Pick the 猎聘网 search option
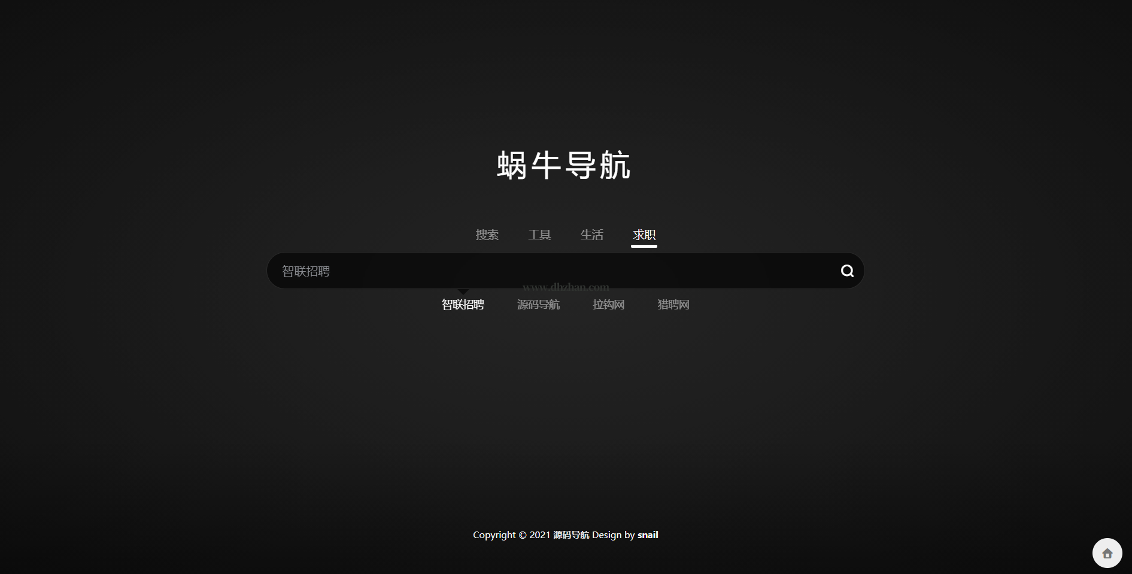This screenshot has height=574, width=1132. pyautogui.click(x=673, y=305)
